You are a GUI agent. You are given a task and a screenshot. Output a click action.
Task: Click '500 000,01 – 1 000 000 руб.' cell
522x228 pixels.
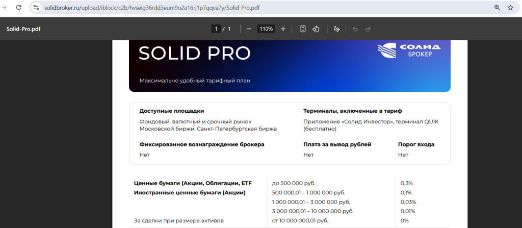click(x=308, y=192)
